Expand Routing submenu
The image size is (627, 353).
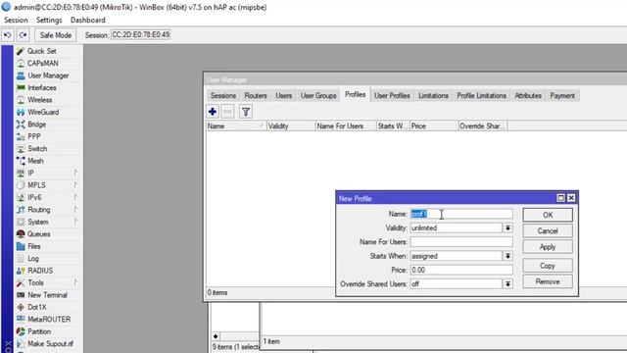(x=75, y=210)
